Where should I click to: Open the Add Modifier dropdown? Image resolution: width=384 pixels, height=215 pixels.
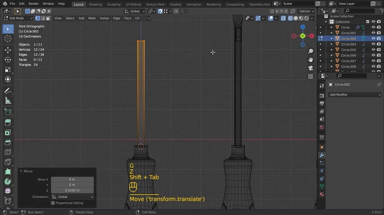355,95
